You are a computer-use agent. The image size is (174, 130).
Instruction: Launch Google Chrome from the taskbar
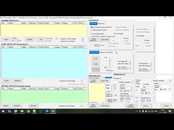pyautogui.click(x=28, y=111)
